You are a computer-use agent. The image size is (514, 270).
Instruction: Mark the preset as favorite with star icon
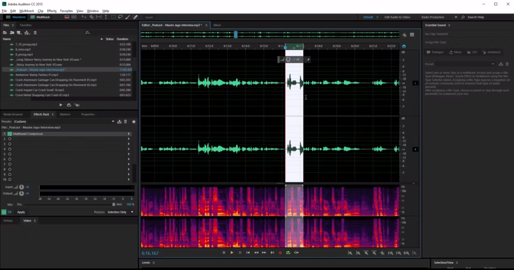[x=134, y=122]
